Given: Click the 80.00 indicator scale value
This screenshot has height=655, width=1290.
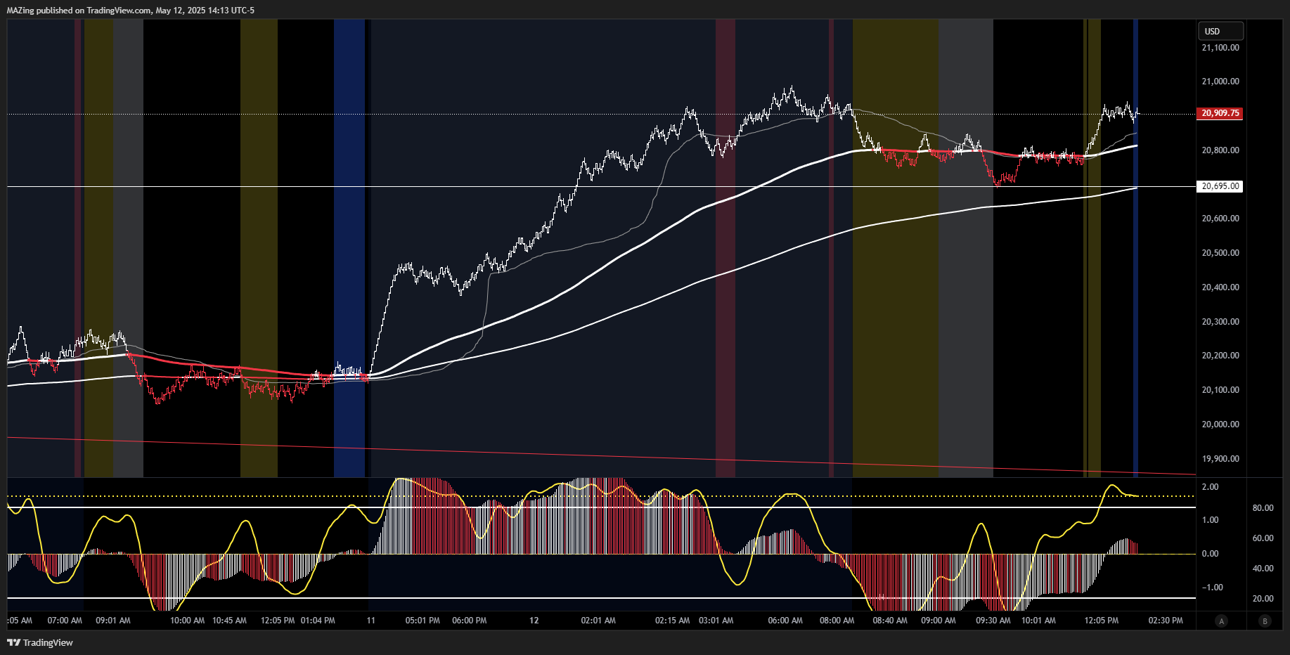Looking at the screenshot, I should point(1263,508).
